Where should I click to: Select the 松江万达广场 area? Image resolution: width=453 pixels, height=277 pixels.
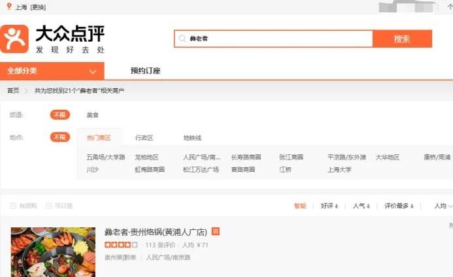(x=201, y=170)
